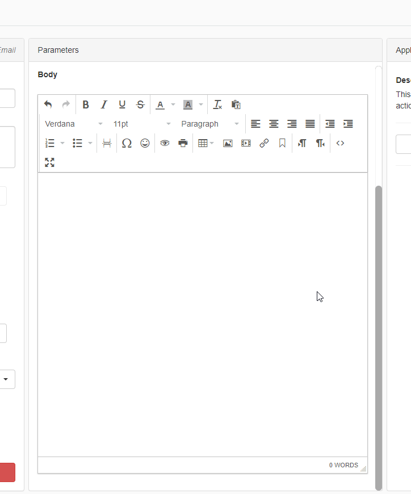The width and height of the screenshot is (411, 494).
Task: Open the text color picker arrow
Action: 173,104
